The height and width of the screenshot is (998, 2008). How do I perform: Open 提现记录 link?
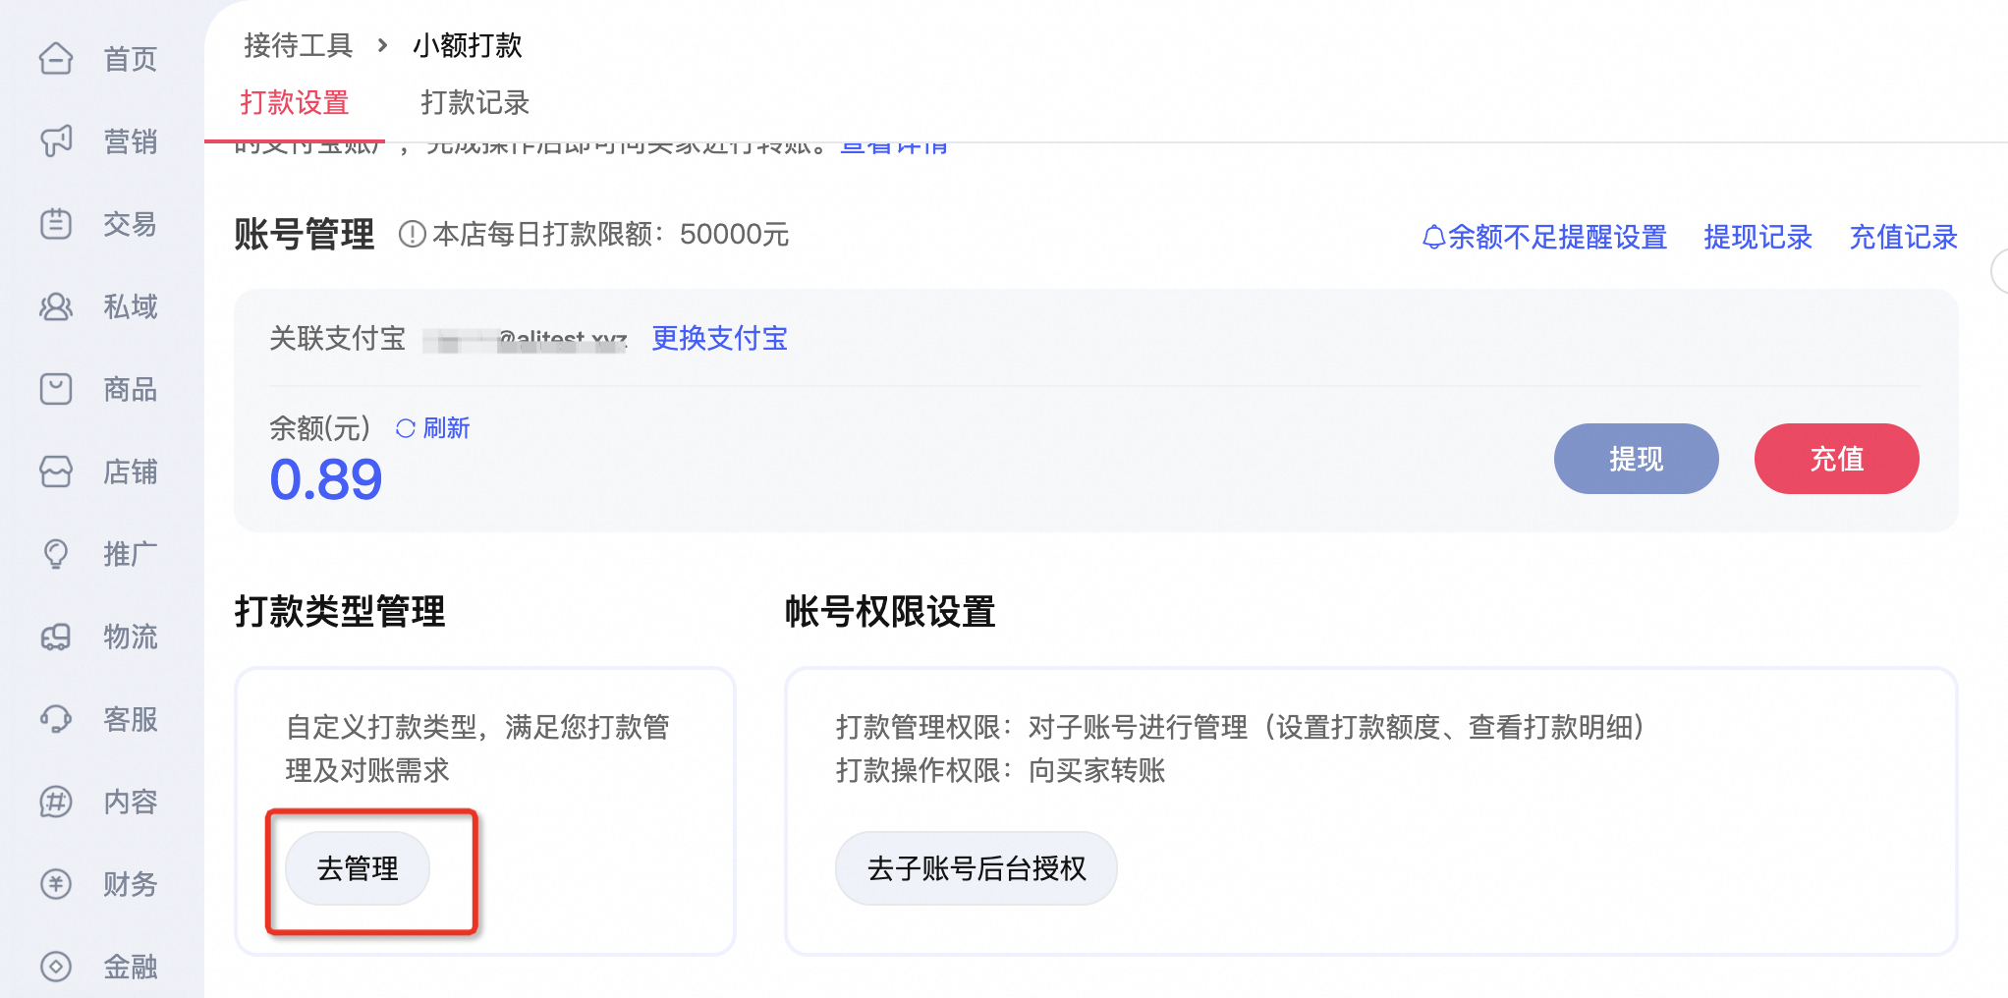click(x=1758, y=237)
